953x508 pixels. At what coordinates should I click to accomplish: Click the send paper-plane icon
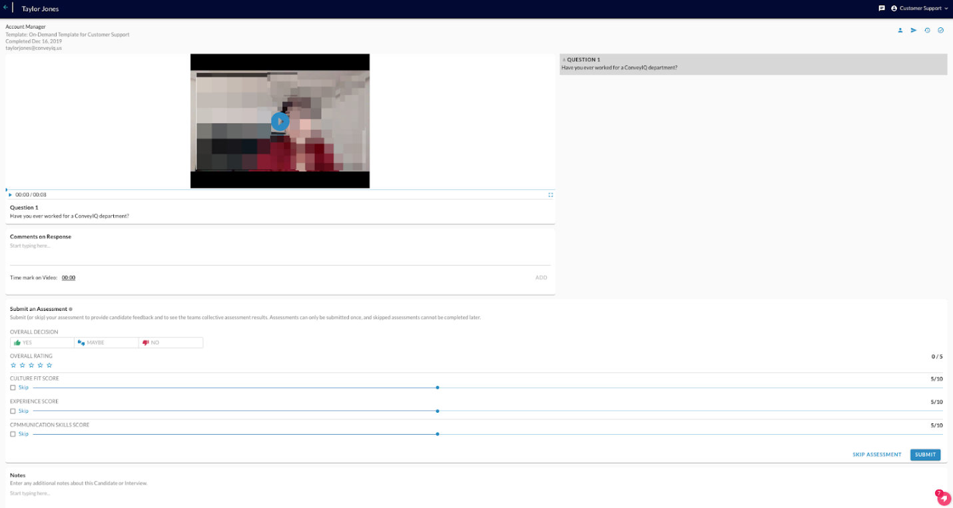914,30
